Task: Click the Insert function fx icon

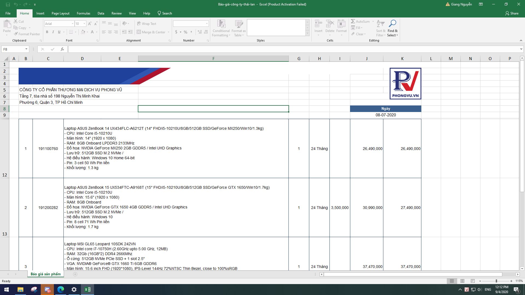Action: point(62,49)
